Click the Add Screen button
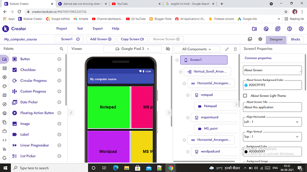 (101, 39)
